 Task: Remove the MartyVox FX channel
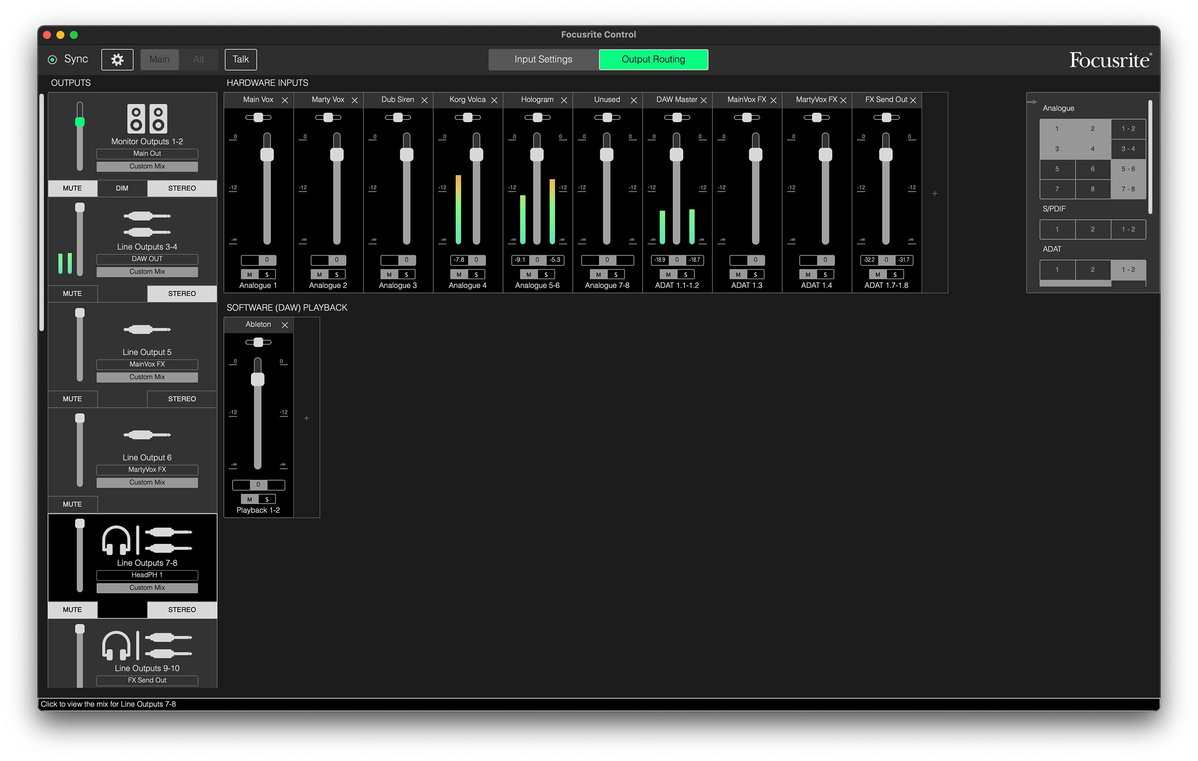pos(843,100)
